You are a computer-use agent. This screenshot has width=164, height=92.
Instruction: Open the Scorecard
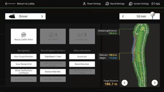[82, 56]
